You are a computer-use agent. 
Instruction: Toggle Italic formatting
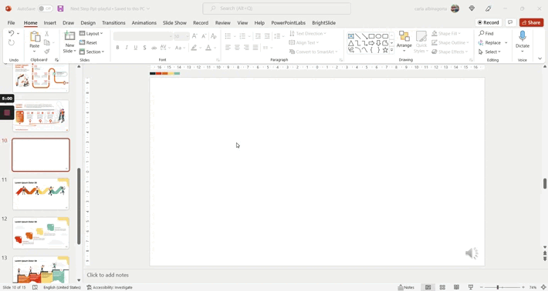127,48
